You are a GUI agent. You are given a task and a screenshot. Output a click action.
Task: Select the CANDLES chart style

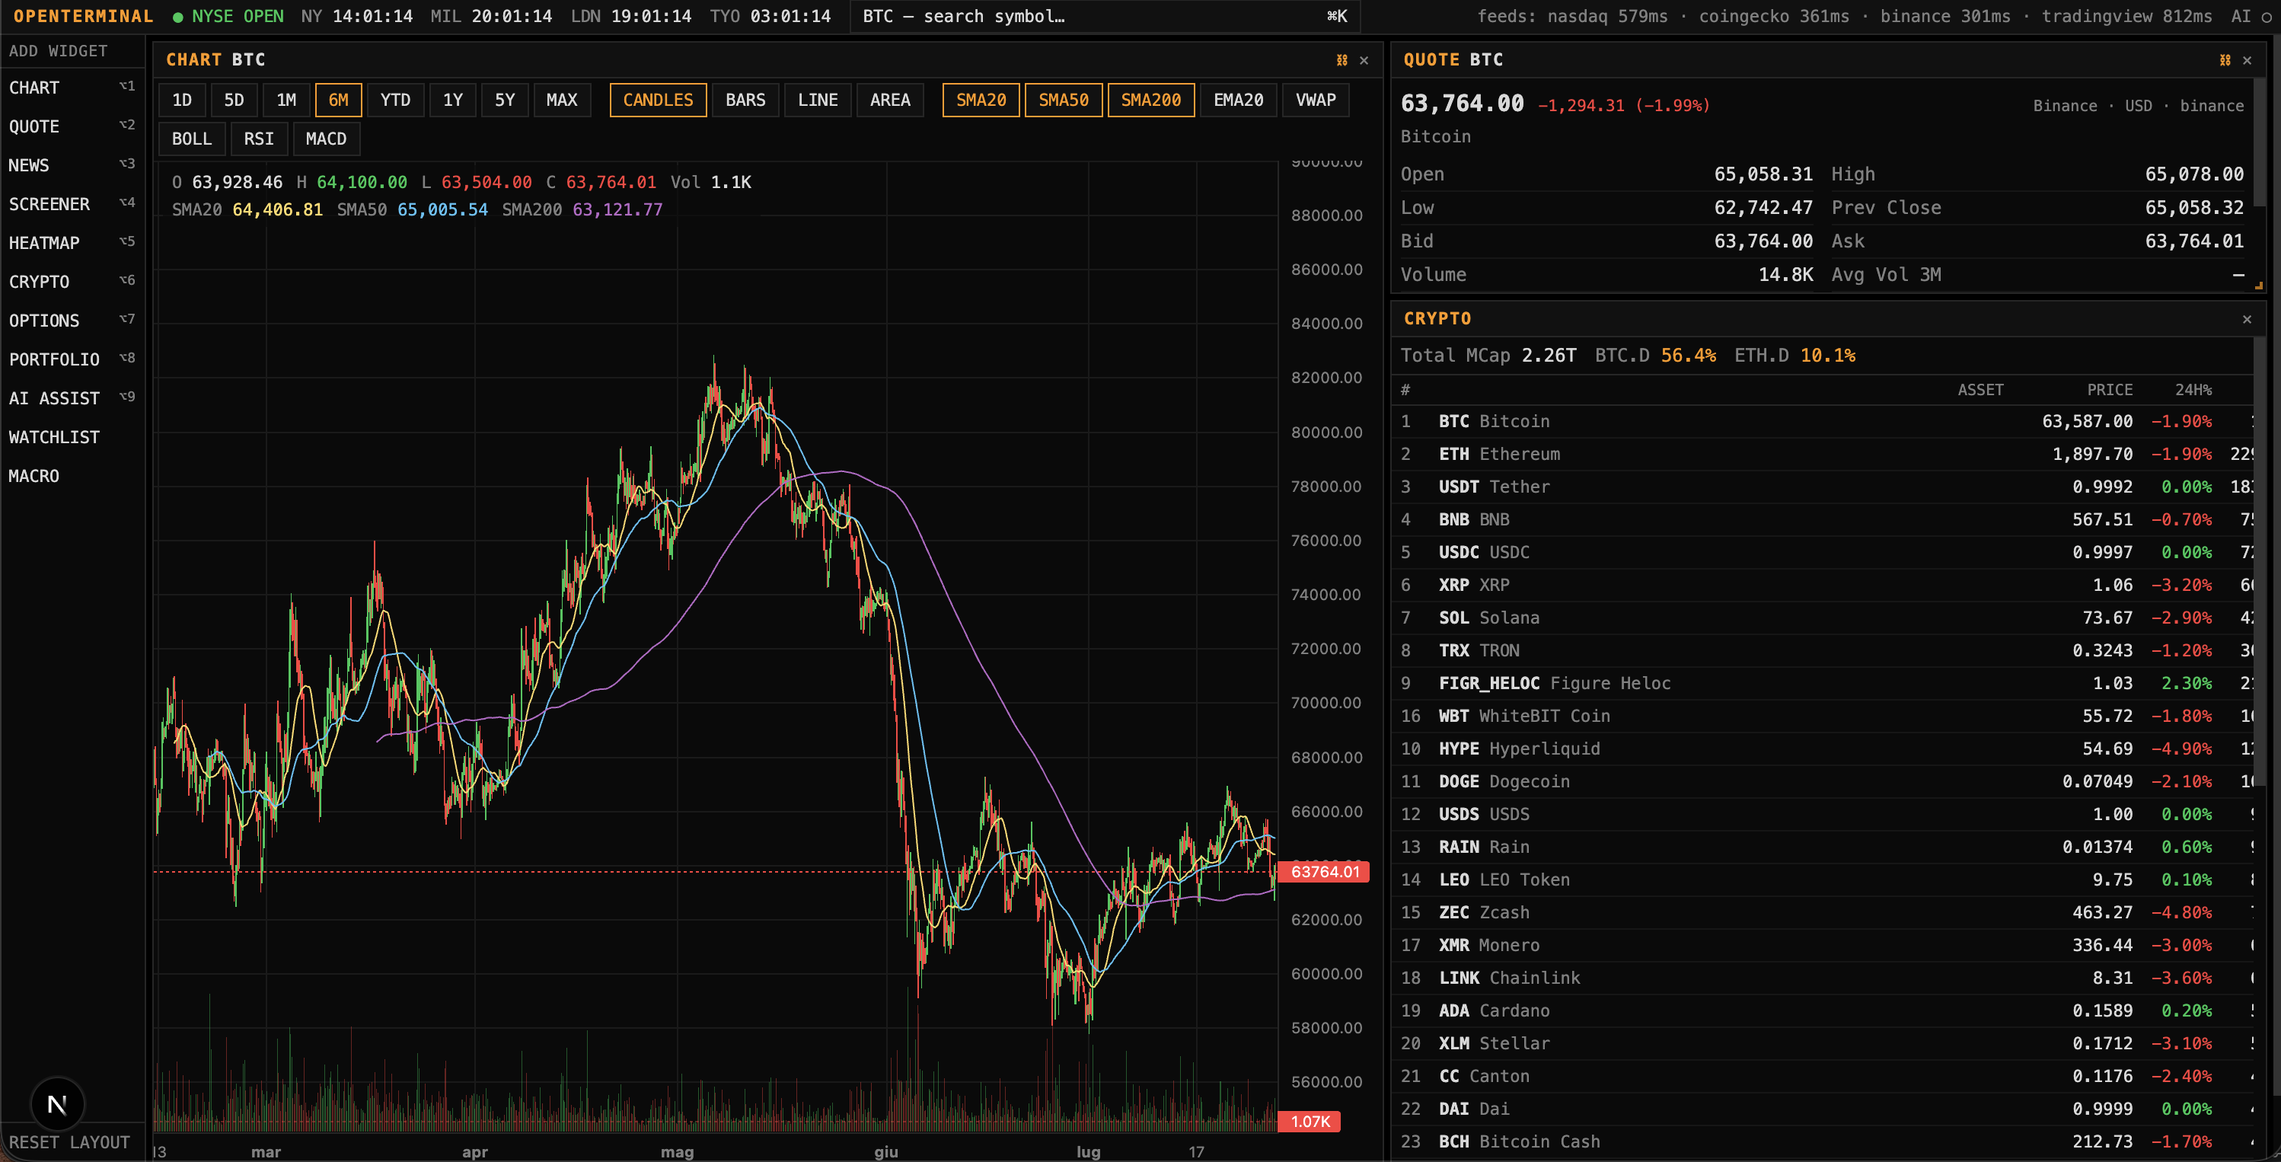click(658, 100)
